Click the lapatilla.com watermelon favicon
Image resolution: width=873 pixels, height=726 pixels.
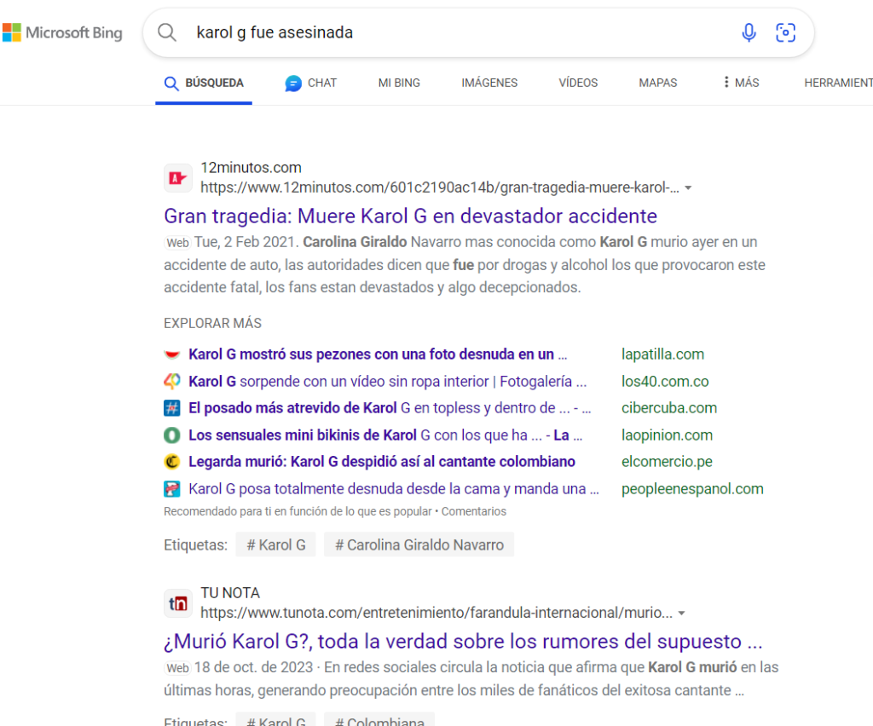point(172,354)
